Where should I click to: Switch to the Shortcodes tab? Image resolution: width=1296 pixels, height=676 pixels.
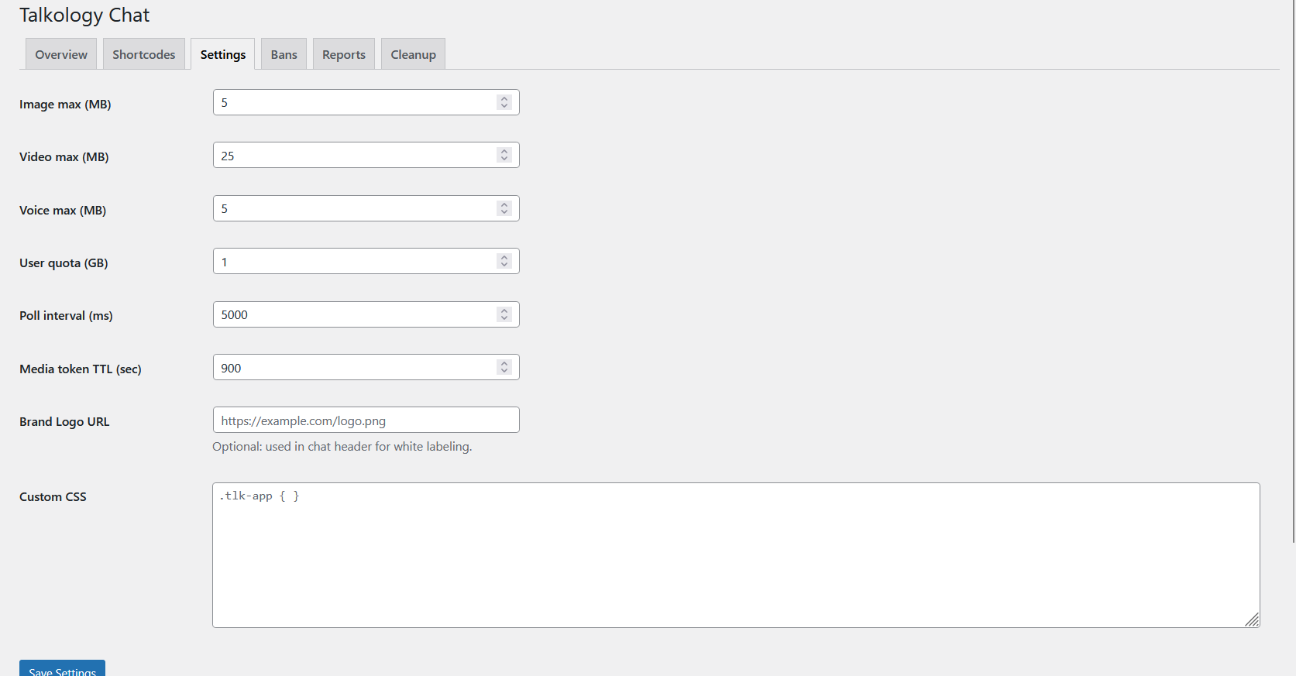(x=143, y=54)
